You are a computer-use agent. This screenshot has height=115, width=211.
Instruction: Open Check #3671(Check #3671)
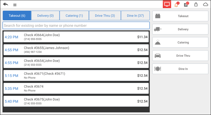pyautogui.click(x=76, y=75)
